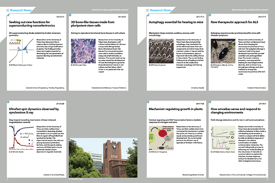Click the date on the plant growth card

click(200, 104)
